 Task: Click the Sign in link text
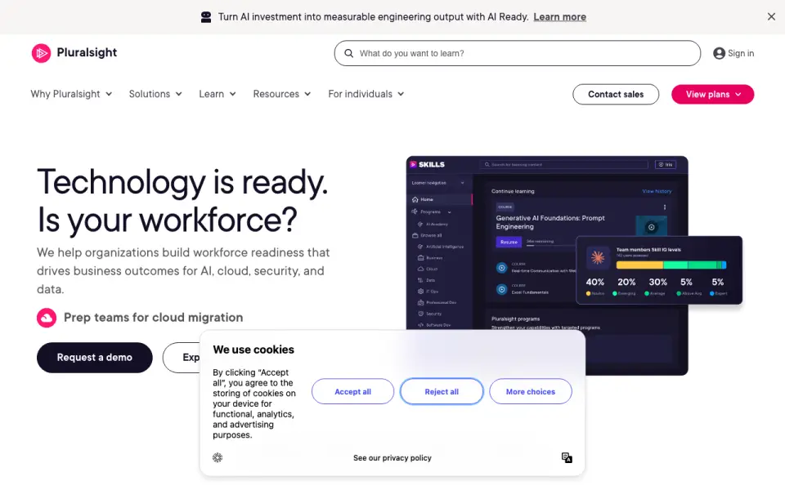coord(741,54)
